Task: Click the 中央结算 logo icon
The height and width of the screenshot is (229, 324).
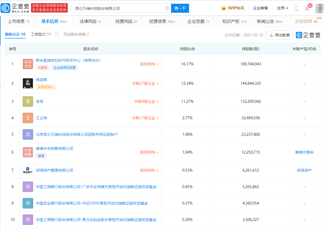Action: 28,152
